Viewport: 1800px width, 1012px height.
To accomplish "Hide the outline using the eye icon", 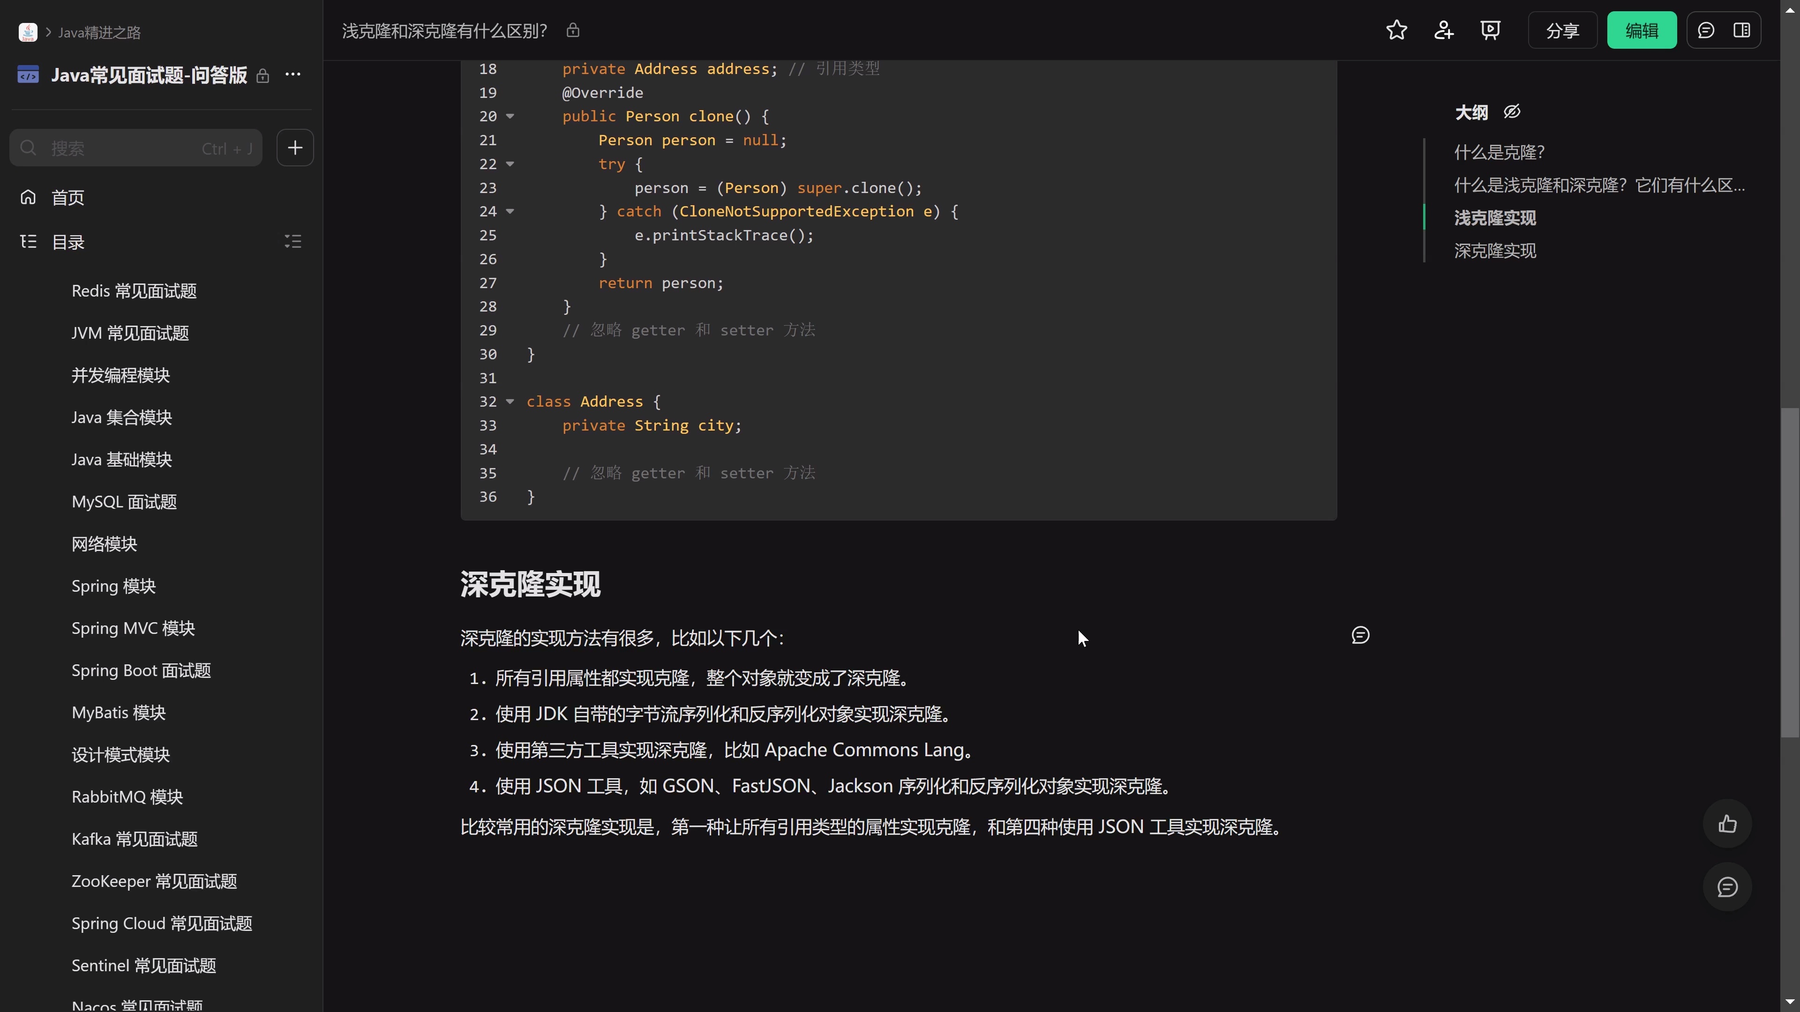I will 1512,111.
